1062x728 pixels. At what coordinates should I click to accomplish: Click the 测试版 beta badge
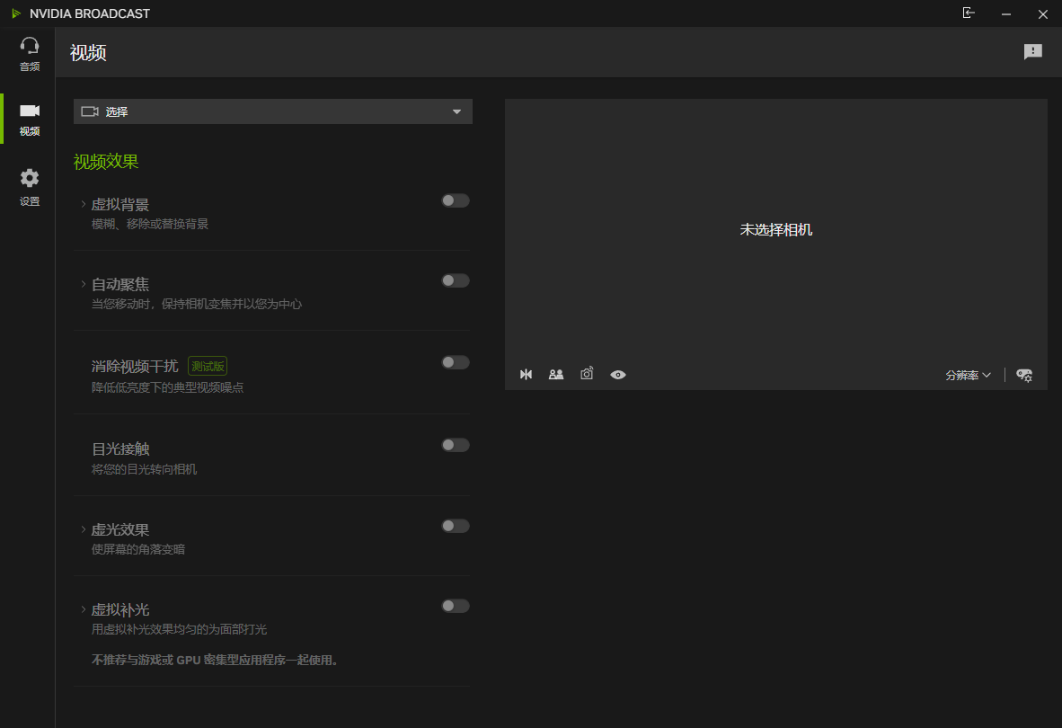point(208,367)
